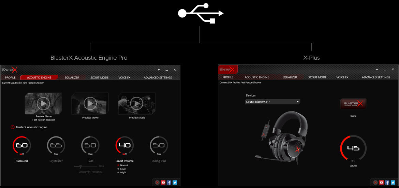This screenshot has width=399, height=188.
Task: Click the Crossover Frequency slider handle
Action: tap(80, 166)
